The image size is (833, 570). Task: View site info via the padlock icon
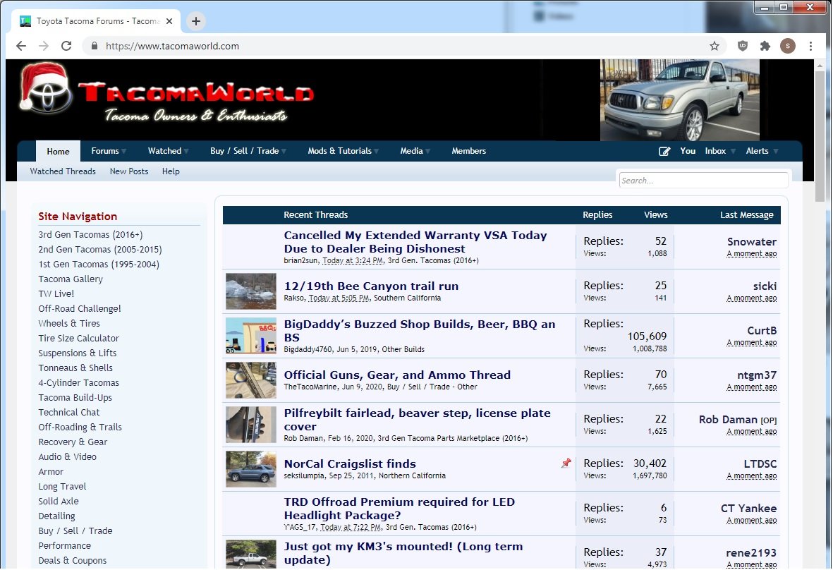95,47
